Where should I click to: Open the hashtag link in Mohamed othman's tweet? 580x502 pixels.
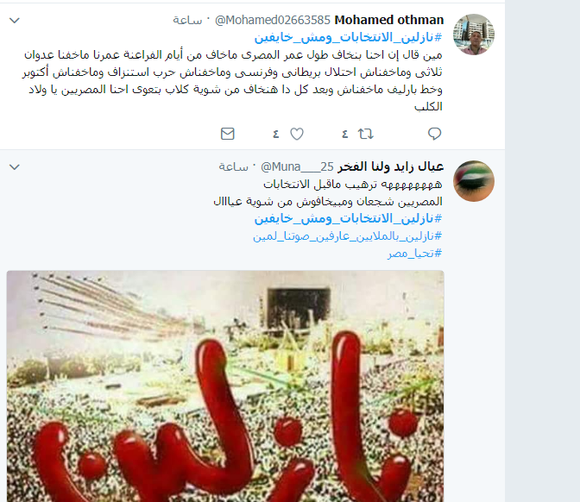(x=348, y=37)
